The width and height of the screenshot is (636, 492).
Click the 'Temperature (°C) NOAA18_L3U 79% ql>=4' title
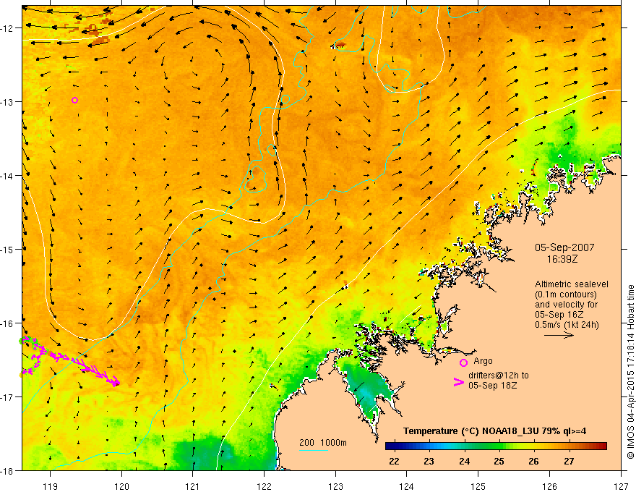(494, 431)
